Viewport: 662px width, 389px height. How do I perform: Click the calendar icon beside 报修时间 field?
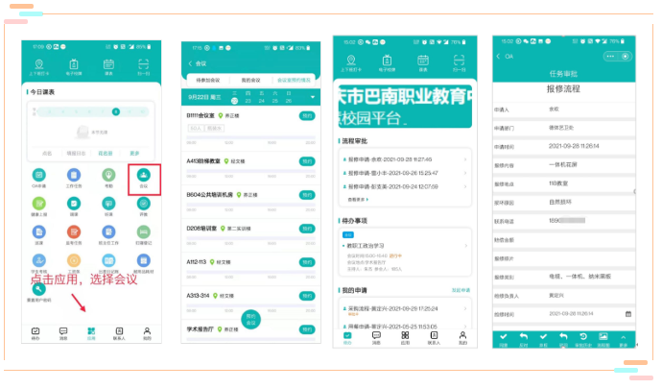click(x=627, y=313)
